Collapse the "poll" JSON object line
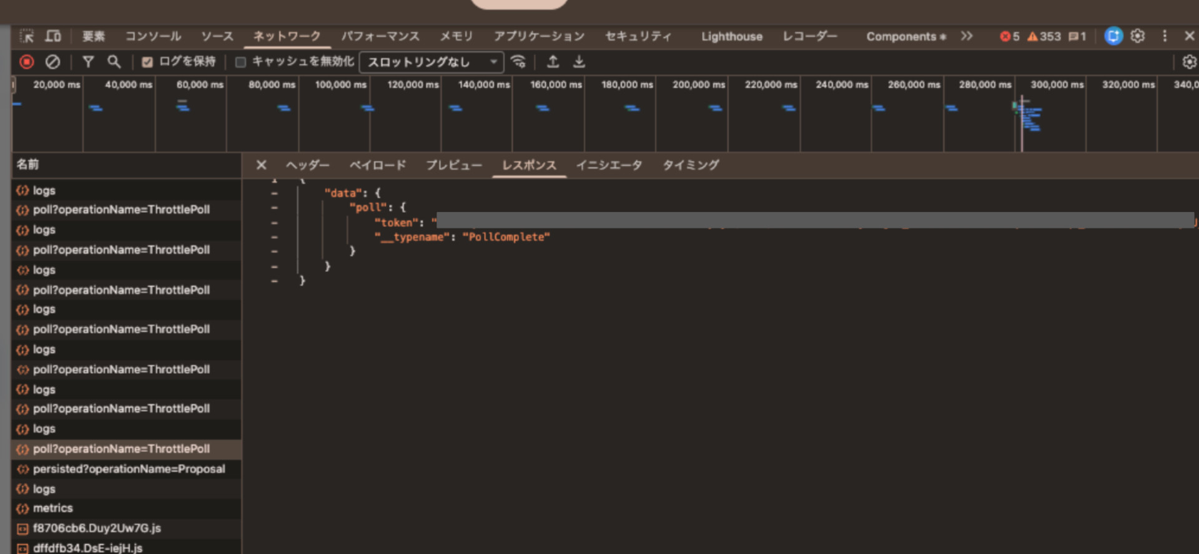Viewport: 1199px width, 554px height. coord(274,208)
